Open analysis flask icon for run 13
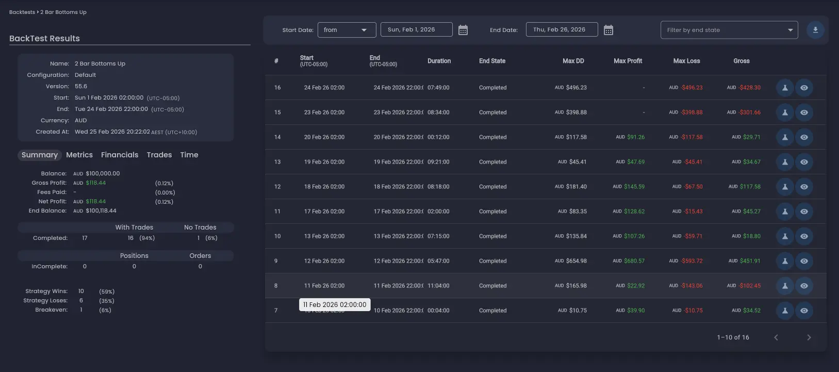The image size is (839, 372). pyautogui.click(x=785, y=162)
